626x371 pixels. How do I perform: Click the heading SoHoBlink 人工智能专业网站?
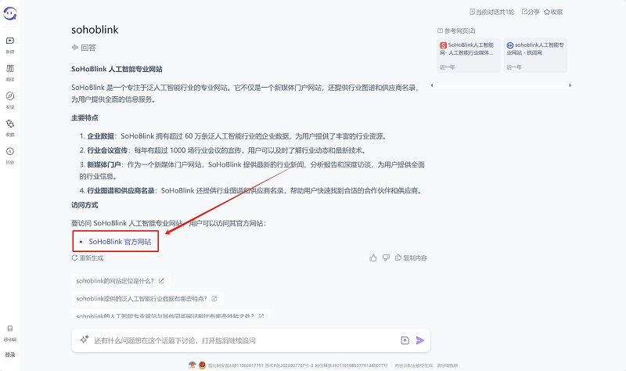pos(117,69)
